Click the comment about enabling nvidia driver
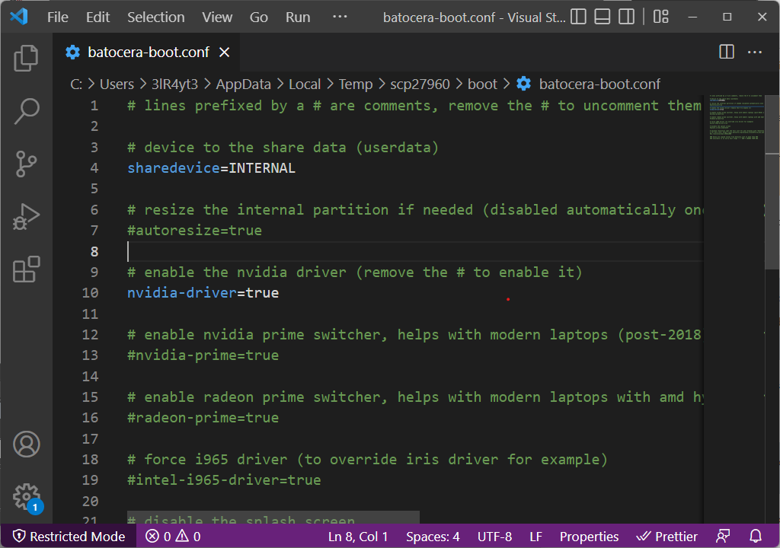This screenshot has width=780, height=548. point(355,272)
